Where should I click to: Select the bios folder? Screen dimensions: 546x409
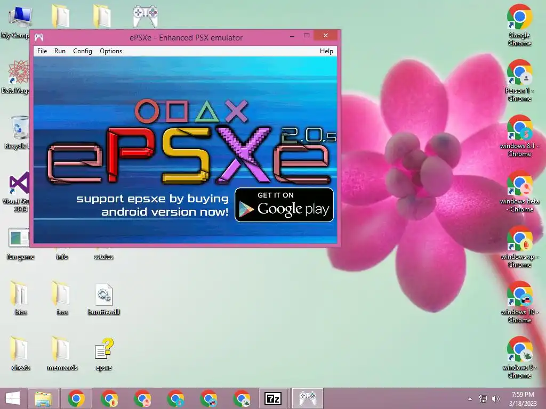(20, 298)
